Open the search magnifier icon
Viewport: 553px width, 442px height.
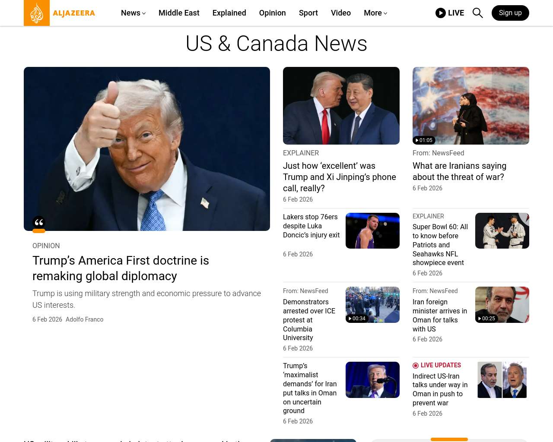coord(477,13)
